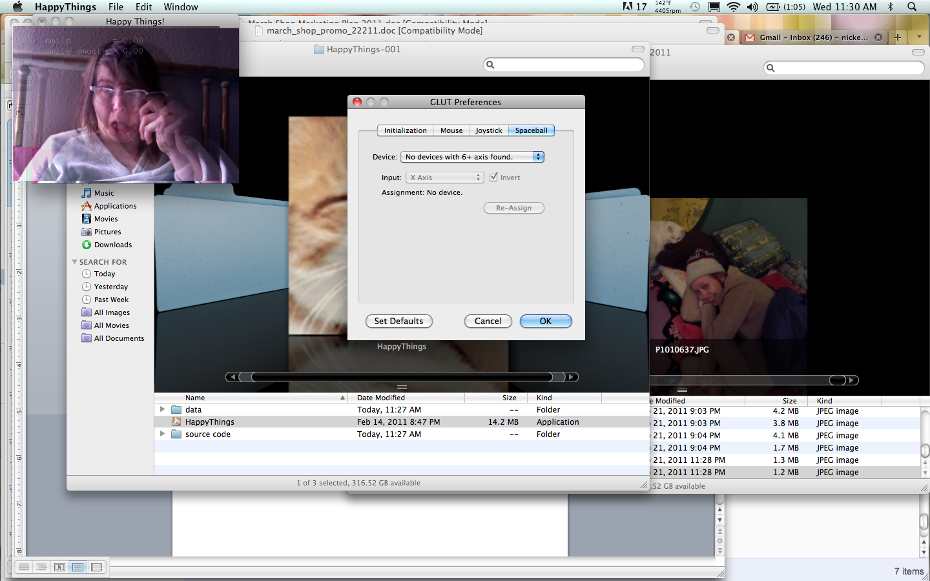Click the volume speaker icon

(x=752, y=7)
